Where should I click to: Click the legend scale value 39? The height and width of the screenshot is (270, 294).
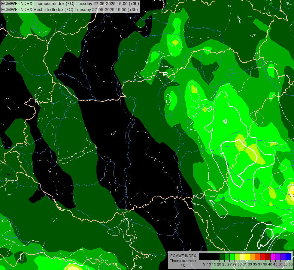265,264
